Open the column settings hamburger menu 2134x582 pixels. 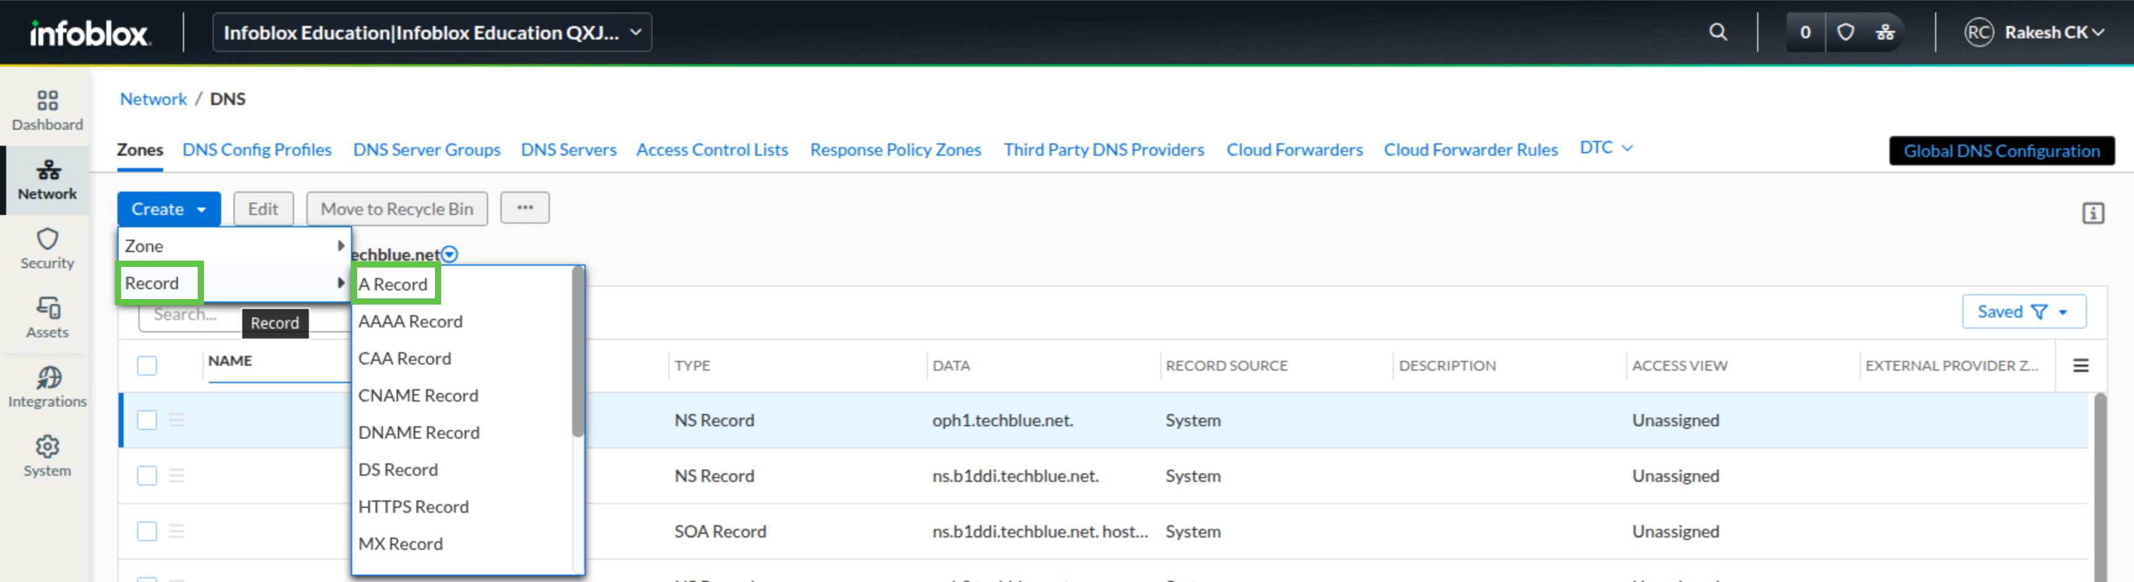2080,365
